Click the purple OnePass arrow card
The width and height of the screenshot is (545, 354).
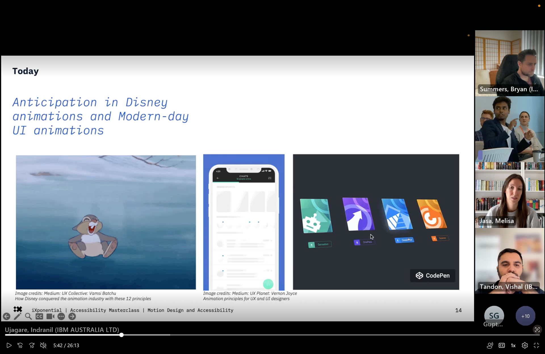click(358, 214)
